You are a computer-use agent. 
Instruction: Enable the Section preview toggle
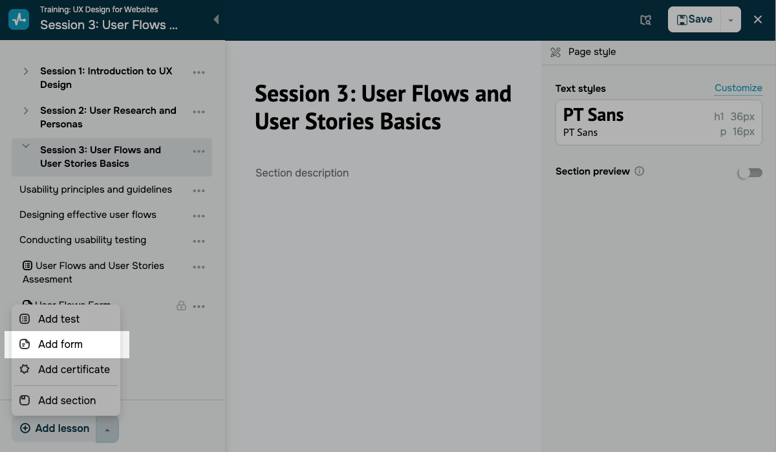pos(750,173)
